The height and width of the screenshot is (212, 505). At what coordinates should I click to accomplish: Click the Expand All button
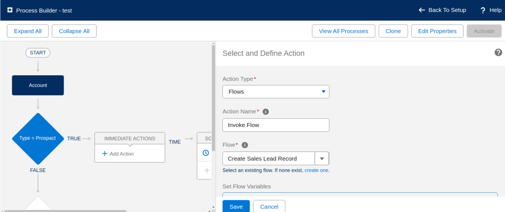28,31
